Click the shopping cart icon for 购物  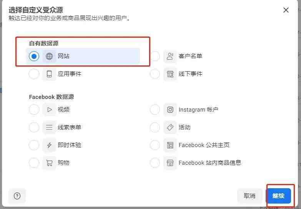coord(49,163)
